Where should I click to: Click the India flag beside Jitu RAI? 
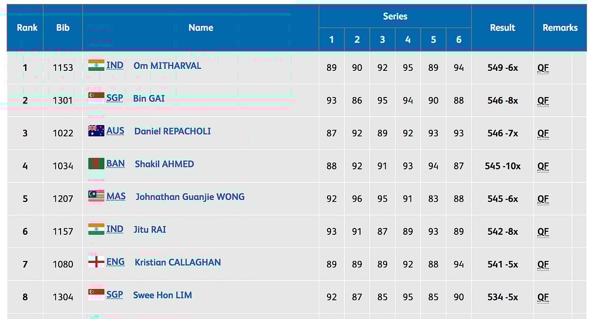tap(96, 229)
